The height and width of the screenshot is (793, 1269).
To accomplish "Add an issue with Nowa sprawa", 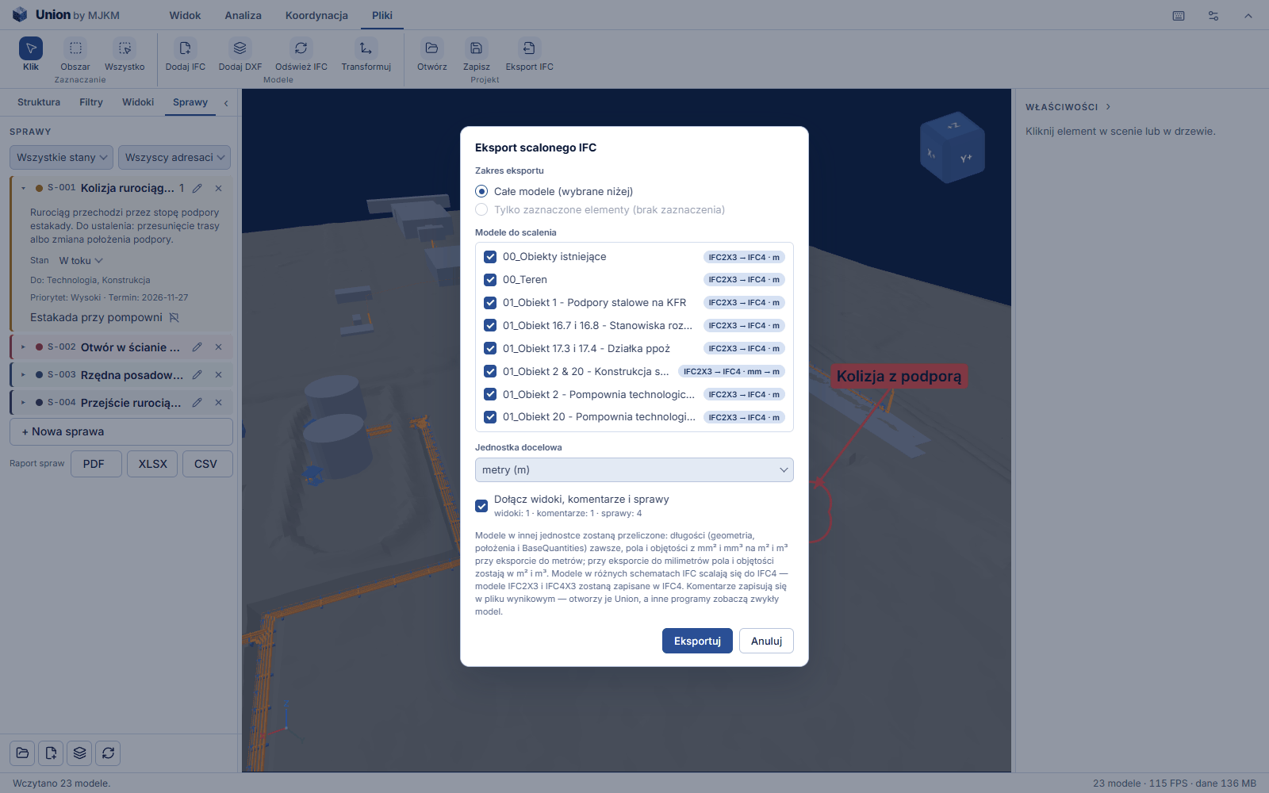I will click(121, 432).
